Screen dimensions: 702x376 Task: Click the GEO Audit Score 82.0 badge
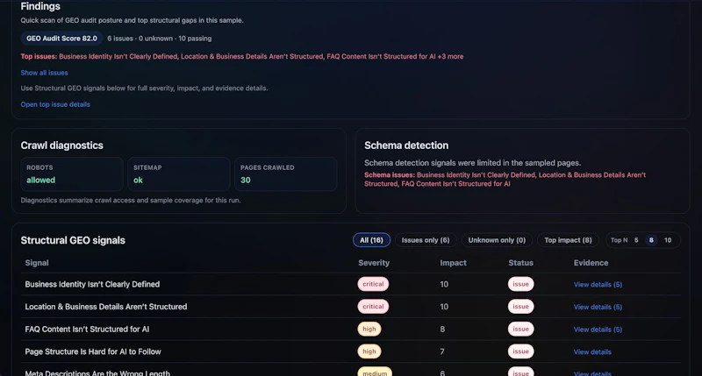coord(61,39)
